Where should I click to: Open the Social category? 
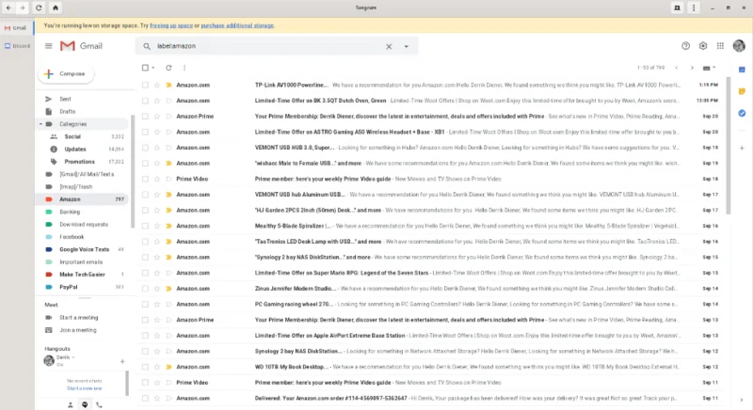(72, 136)
